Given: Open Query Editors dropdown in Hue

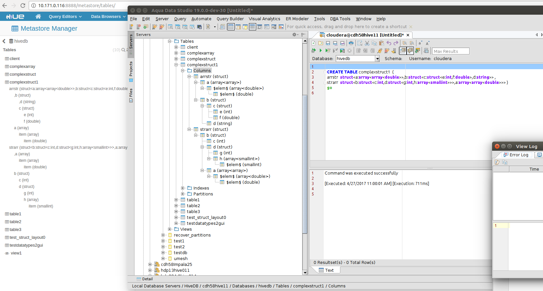Looking at the screenshot, I should click(65, 16).
